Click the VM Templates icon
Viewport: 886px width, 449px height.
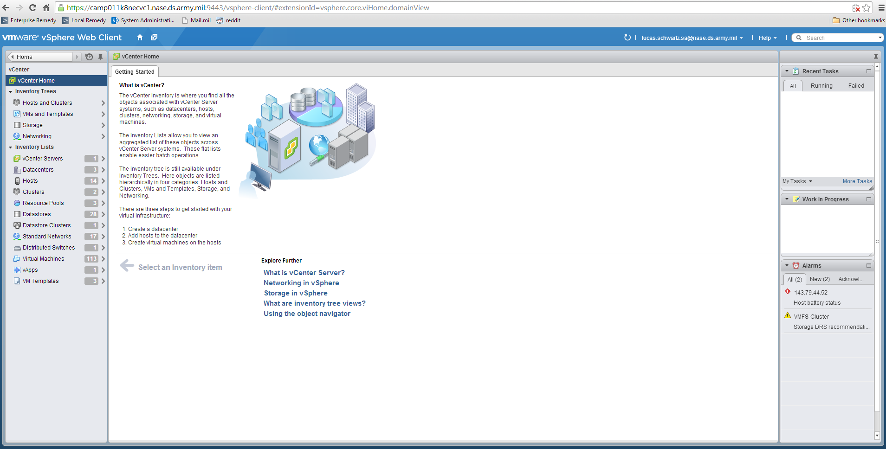pos(17,281)
